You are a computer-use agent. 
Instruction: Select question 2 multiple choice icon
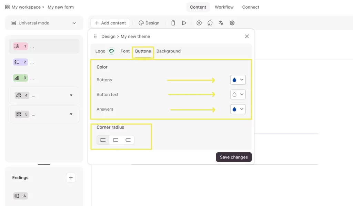pyautogui.click(x=20, y=62)
